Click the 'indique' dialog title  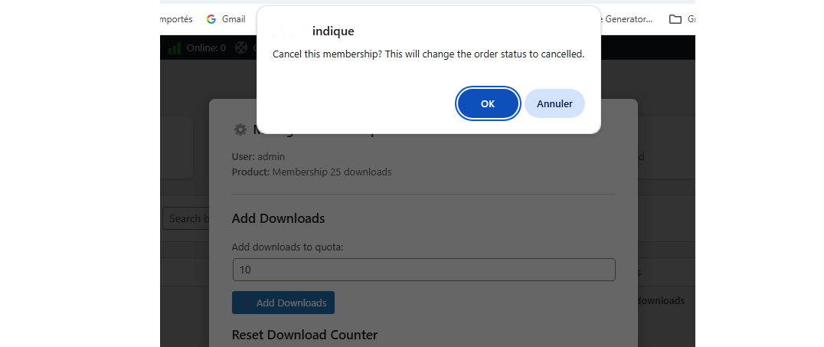[333, 31]
